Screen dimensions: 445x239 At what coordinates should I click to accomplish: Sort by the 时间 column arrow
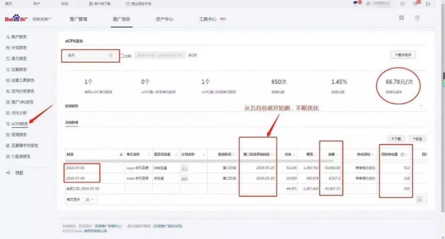click(x=121, y=154)
